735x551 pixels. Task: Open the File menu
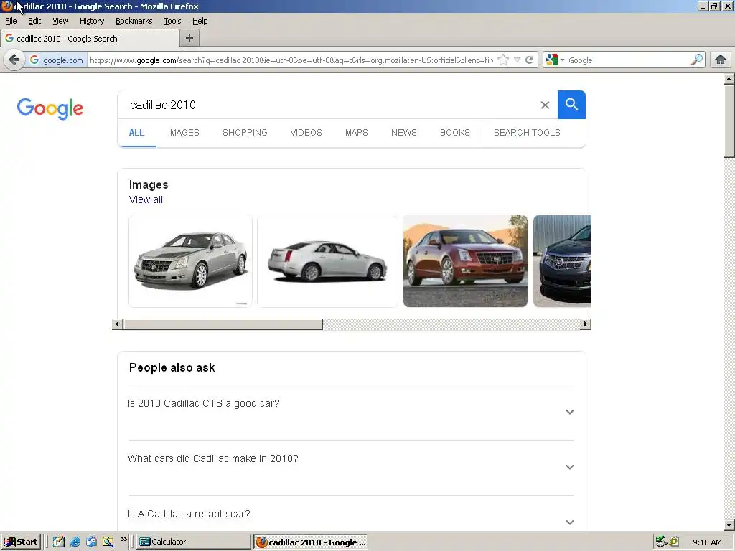[11, 21]
